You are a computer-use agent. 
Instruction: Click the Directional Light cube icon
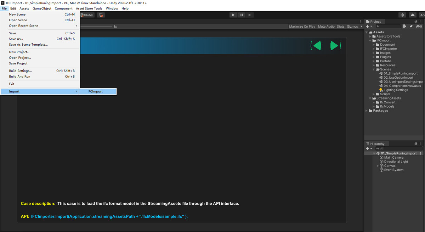(381, 162)
